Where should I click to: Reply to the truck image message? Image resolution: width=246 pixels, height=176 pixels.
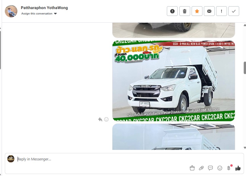click(100, 119)
